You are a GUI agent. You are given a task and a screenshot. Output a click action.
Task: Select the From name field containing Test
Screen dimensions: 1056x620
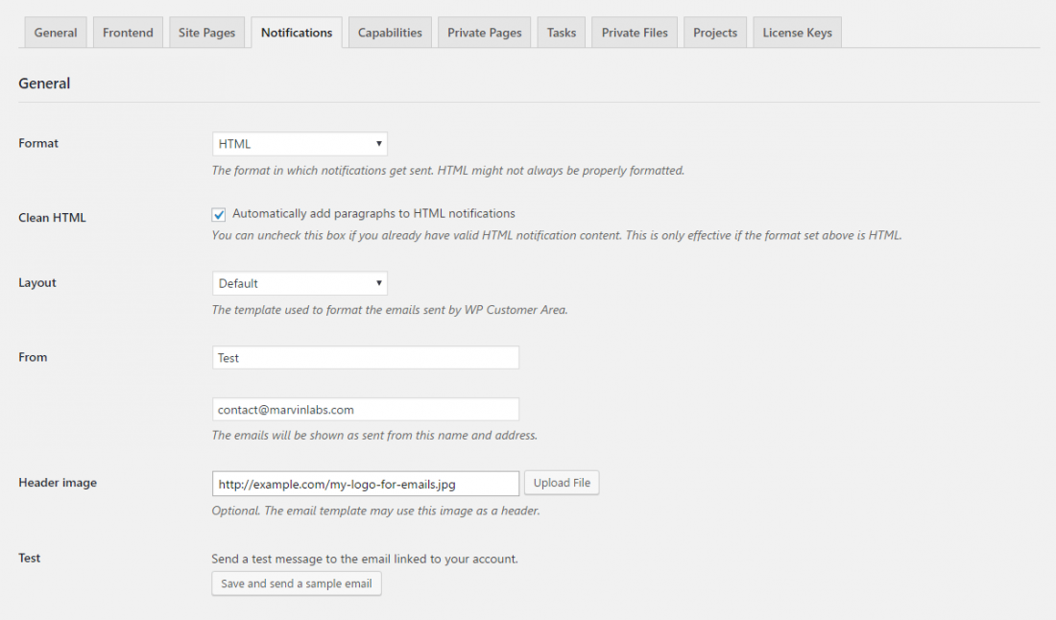(365, 357)
